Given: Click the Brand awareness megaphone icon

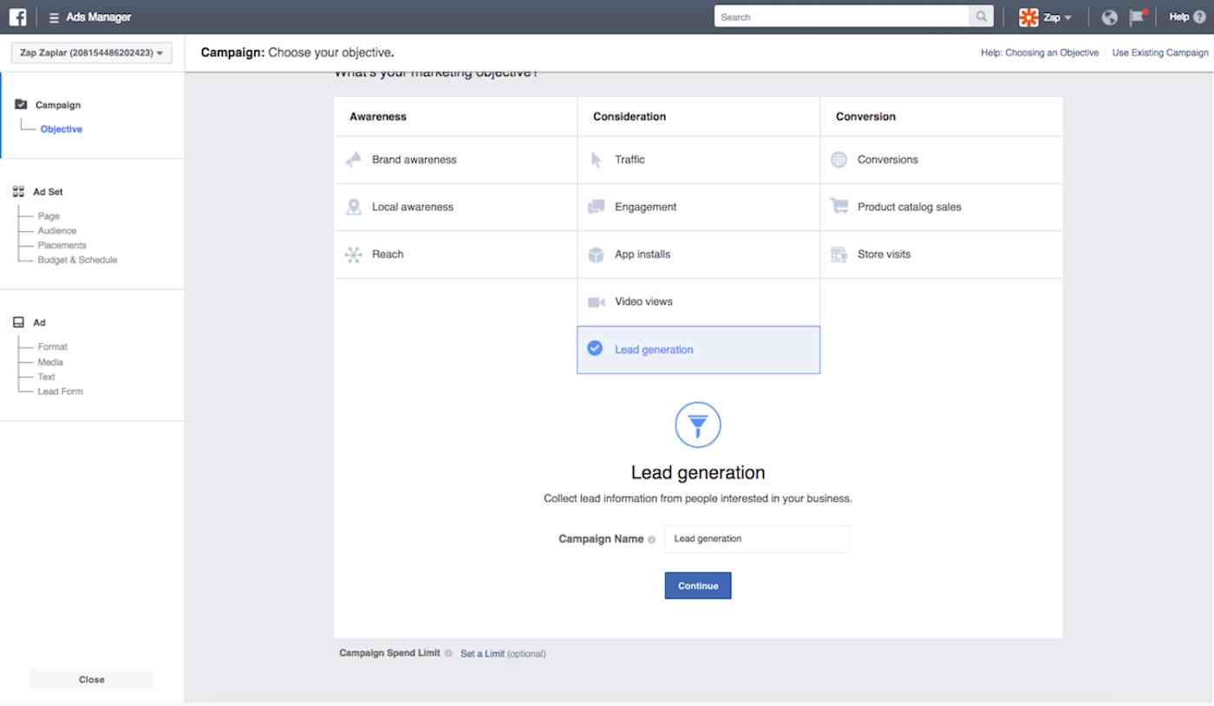Looking at the screenshot, I should point(353,159).
